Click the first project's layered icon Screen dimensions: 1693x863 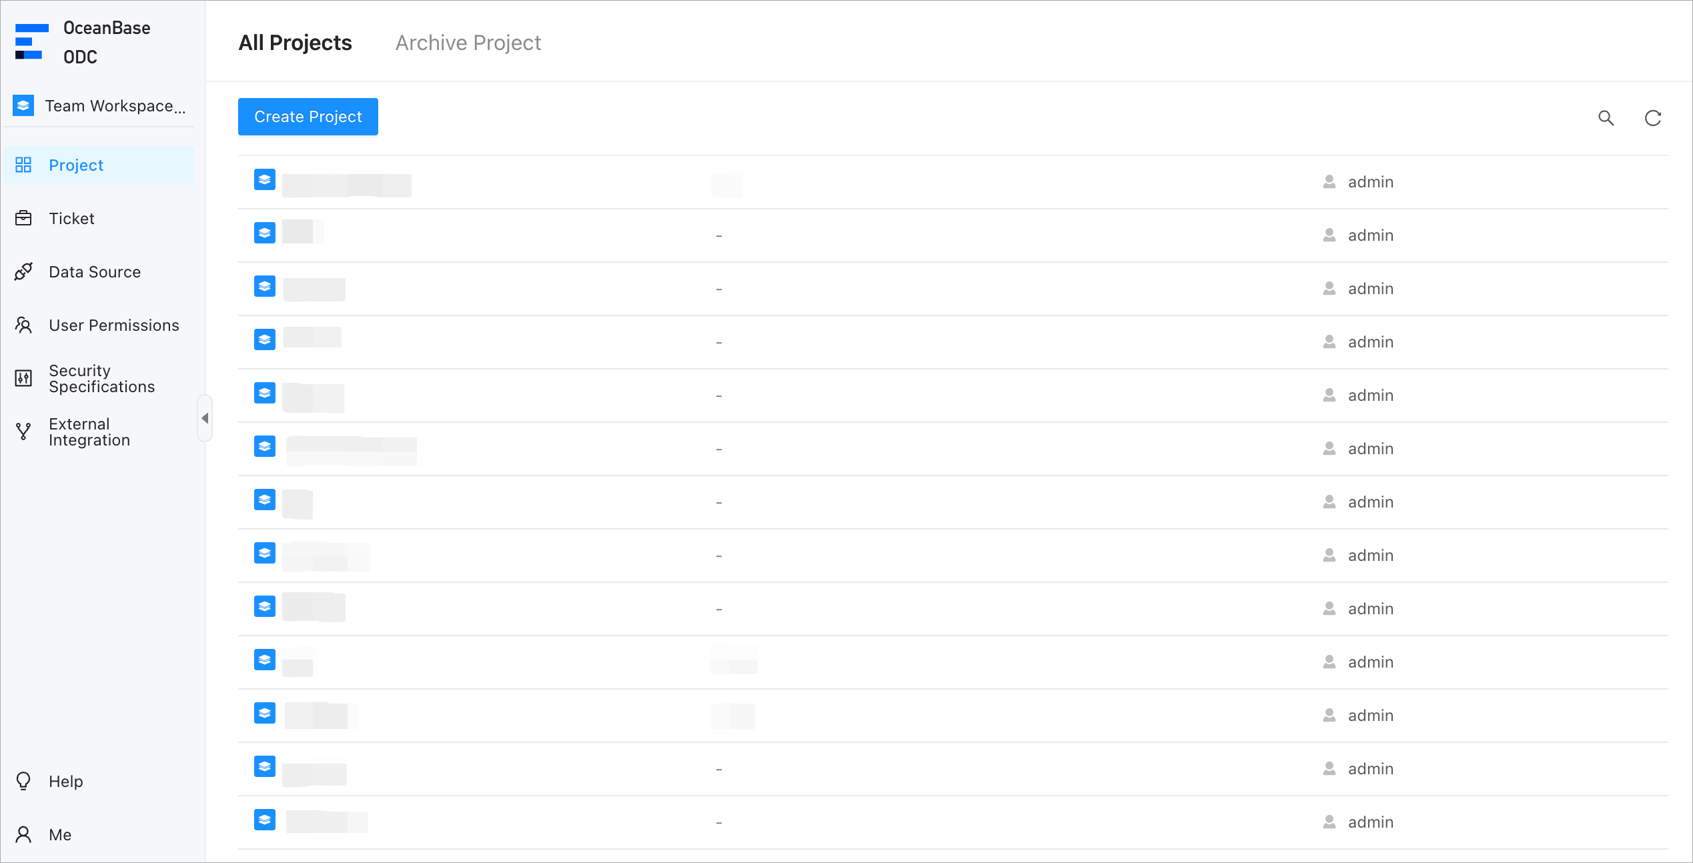click(x=265, y=180)
